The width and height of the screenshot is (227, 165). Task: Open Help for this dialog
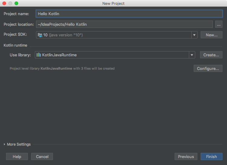pos(17,157)
